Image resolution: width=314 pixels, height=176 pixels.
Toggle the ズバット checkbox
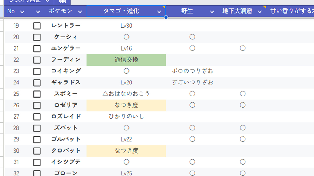point(37,128)
